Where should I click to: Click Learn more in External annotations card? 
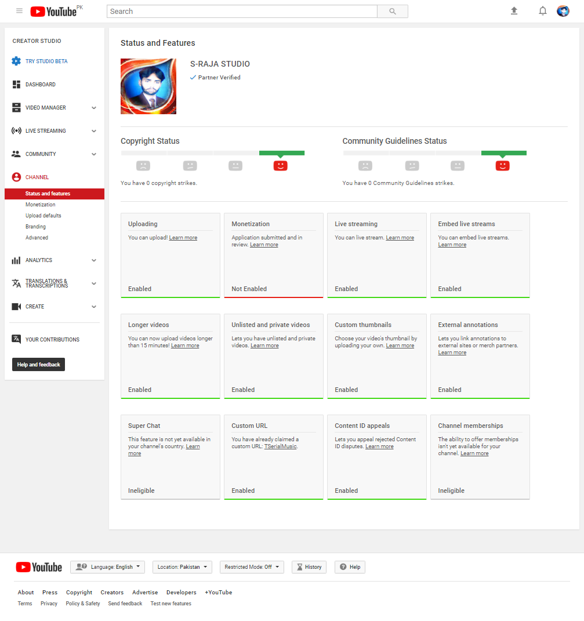tap(452, 353)
